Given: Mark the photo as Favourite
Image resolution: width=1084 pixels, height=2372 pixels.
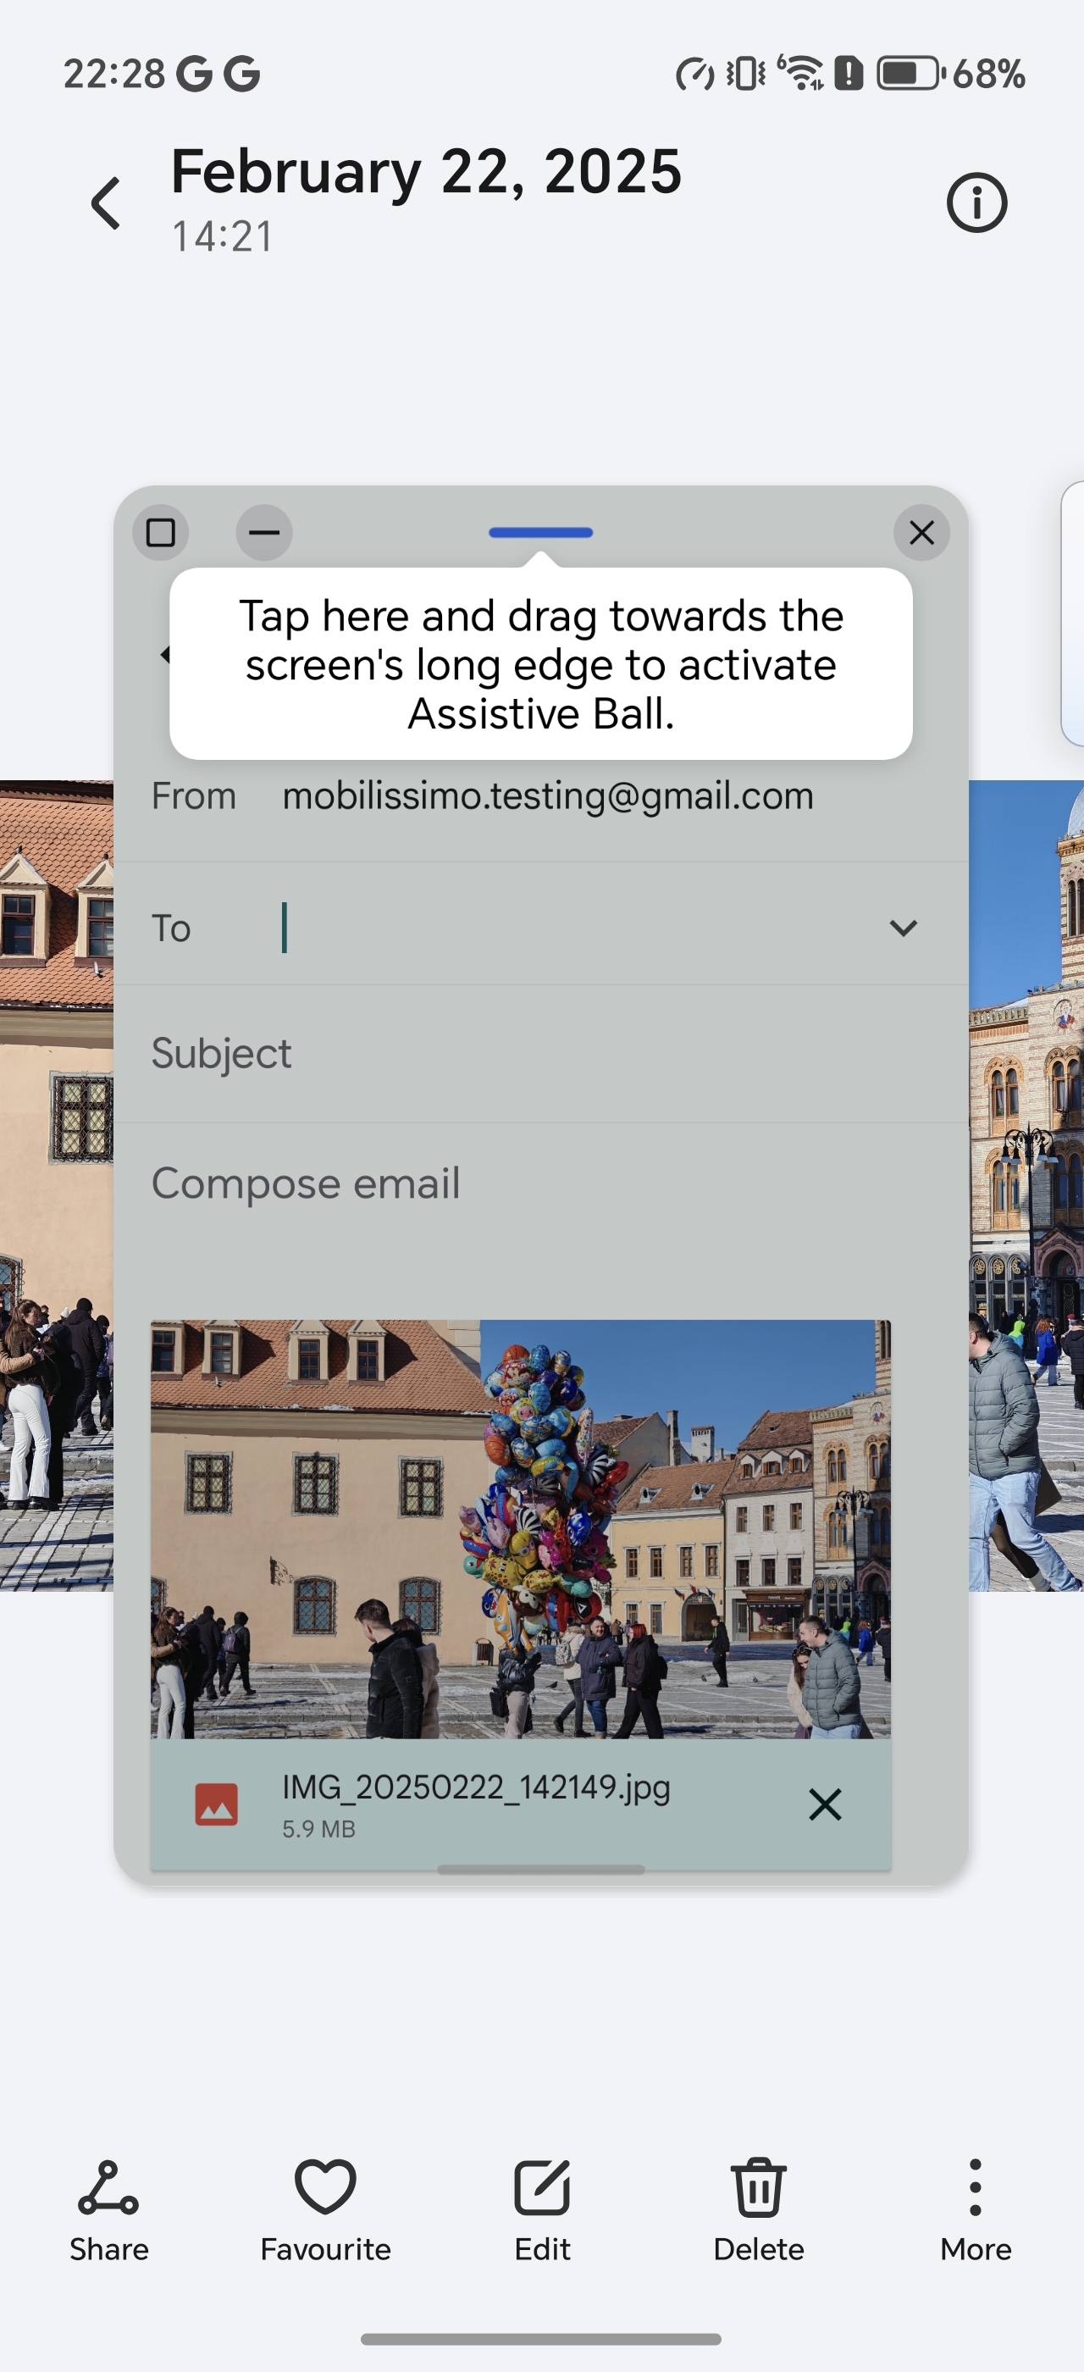Looking at the screenshot, I should click(326, 2211).
